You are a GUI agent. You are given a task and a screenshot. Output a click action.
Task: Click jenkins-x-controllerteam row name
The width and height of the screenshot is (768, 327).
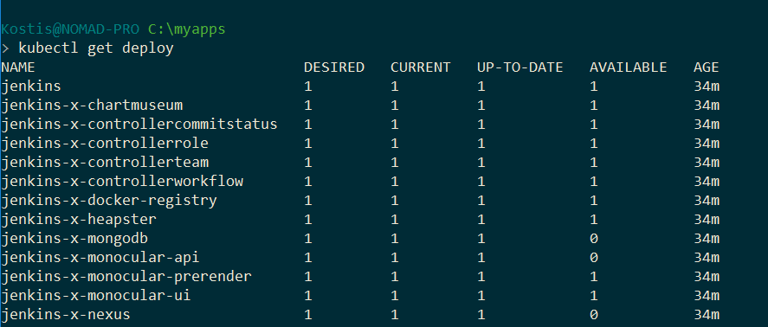pos(105,163)
